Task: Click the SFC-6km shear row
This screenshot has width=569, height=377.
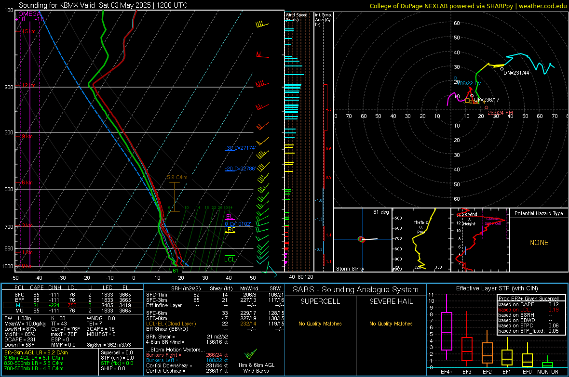Action: (215, 313)
